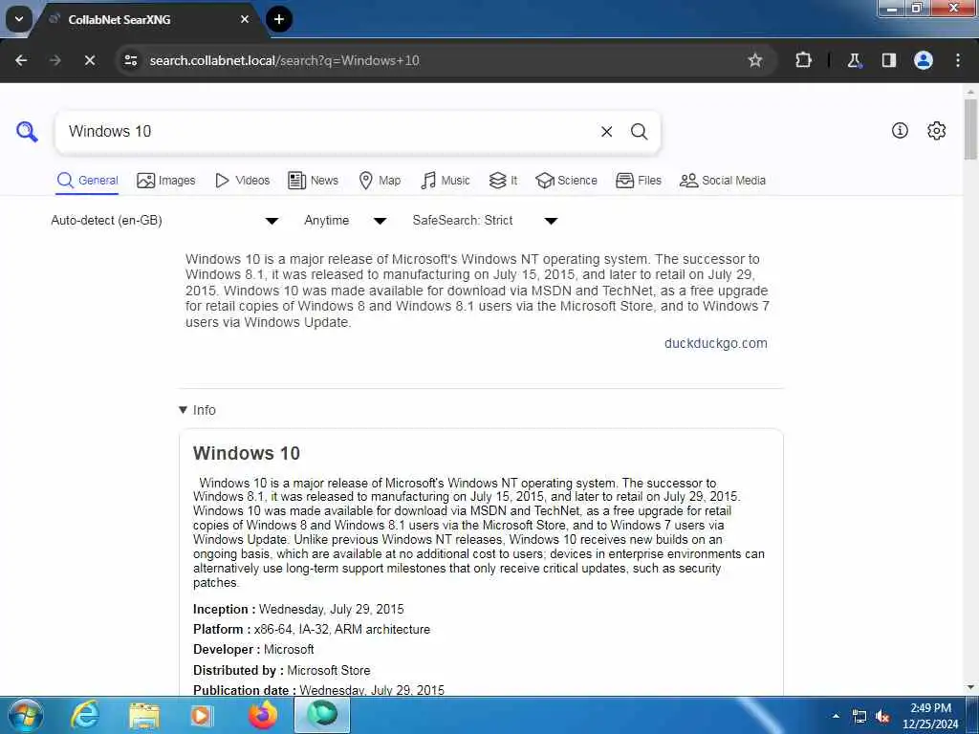
Task: Switch to News search category
Action: point(313,181)
